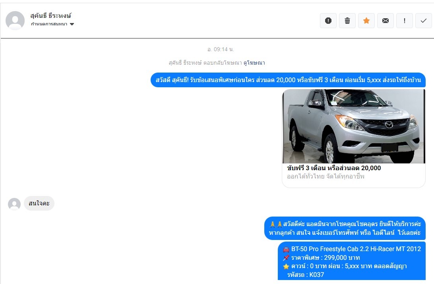Delete conversation with trash icon
Image resolution: width=434 pixels, height=284 pixels.
coord(347,21)
